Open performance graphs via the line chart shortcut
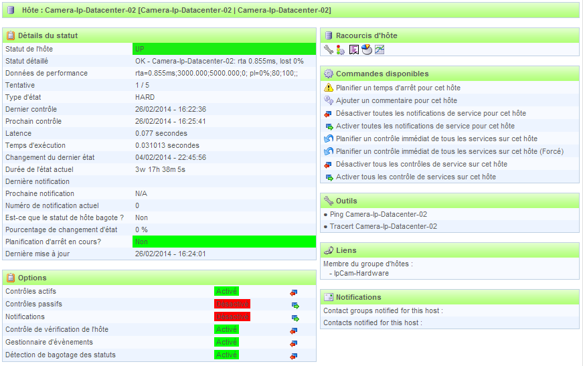Screen dimensions: 583x366 click(380, 50)
